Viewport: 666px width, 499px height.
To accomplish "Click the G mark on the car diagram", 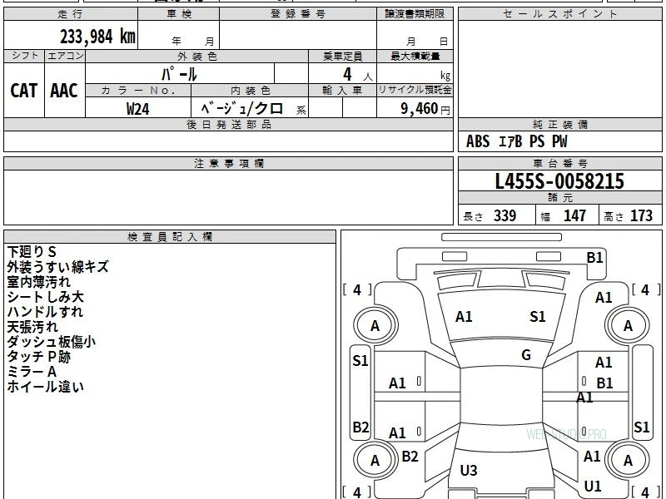I will click(x=526, y=355).
